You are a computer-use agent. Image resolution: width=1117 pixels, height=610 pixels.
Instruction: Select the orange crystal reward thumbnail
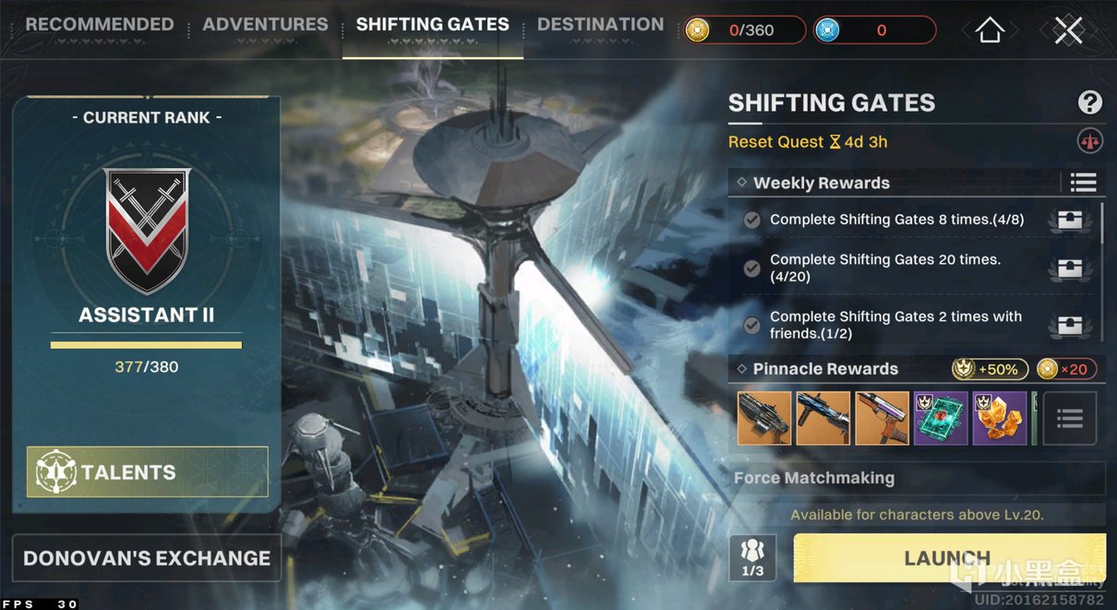point(1000,418)
